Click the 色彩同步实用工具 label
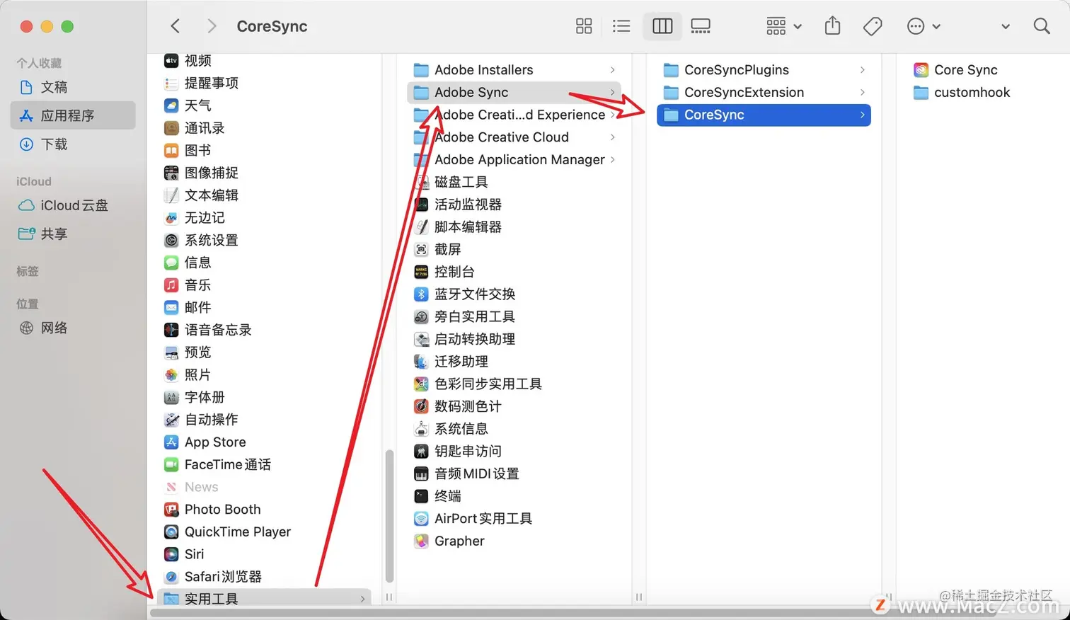 coord(488,384)
